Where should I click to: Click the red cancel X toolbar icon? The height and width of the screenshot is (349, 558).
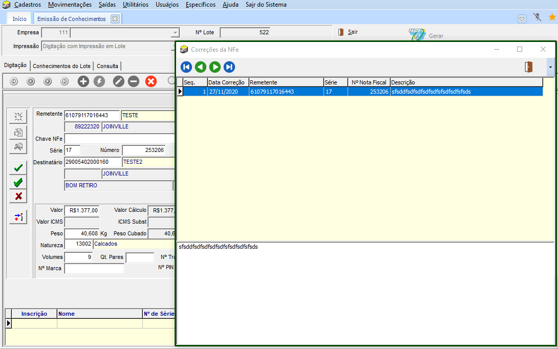pos(151,81)
